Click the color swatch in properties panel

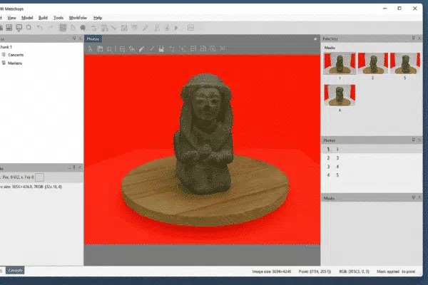[40, 177]
